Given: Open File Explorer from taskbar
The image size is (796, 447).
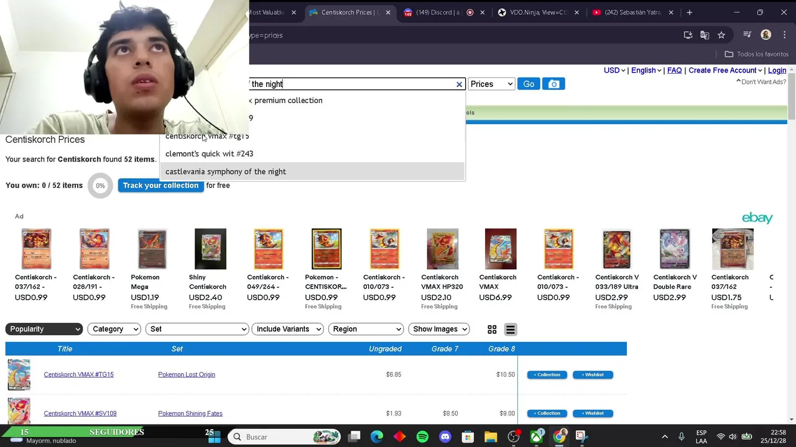Looking at the screenshot, I should [x=491, y=437].
